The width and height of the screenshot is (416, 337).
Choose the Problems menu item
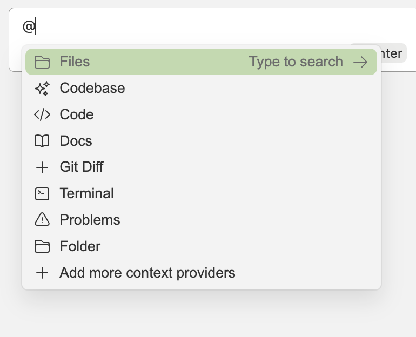pos(90,220)
